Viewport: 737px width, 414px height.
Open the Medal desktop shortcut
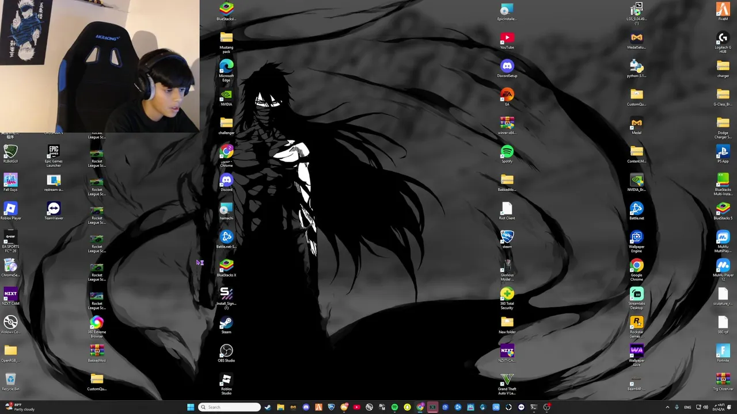click(636, 125)
